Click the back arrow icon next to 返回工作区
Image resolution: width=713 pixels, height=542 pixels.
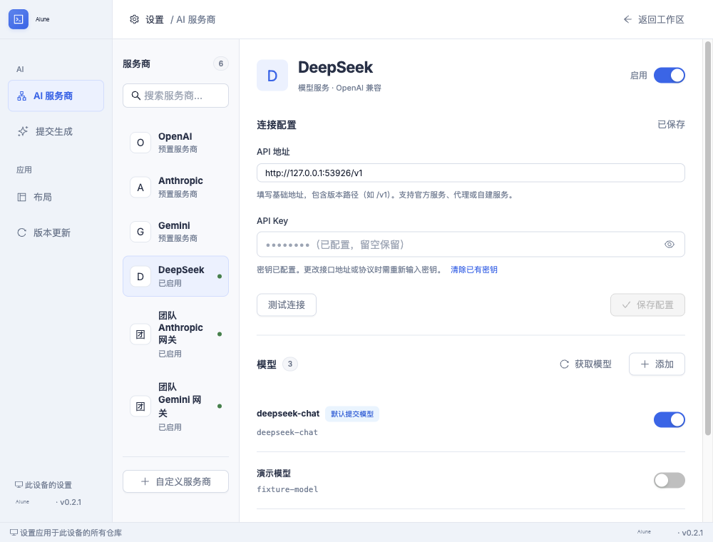(627, 19)
